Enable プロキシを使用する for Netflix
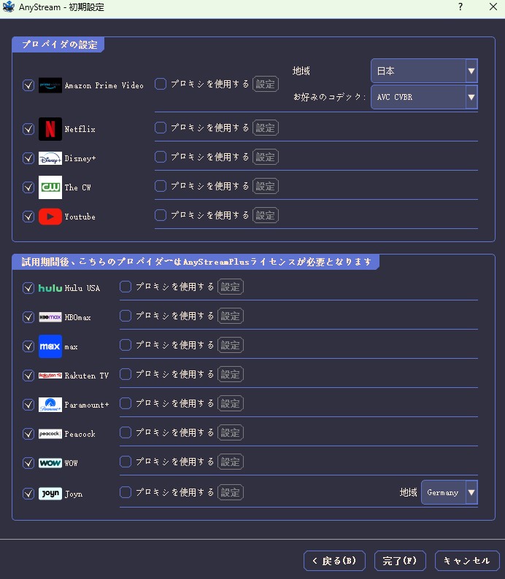Screen dimensions: 505x579 [161, 128]
